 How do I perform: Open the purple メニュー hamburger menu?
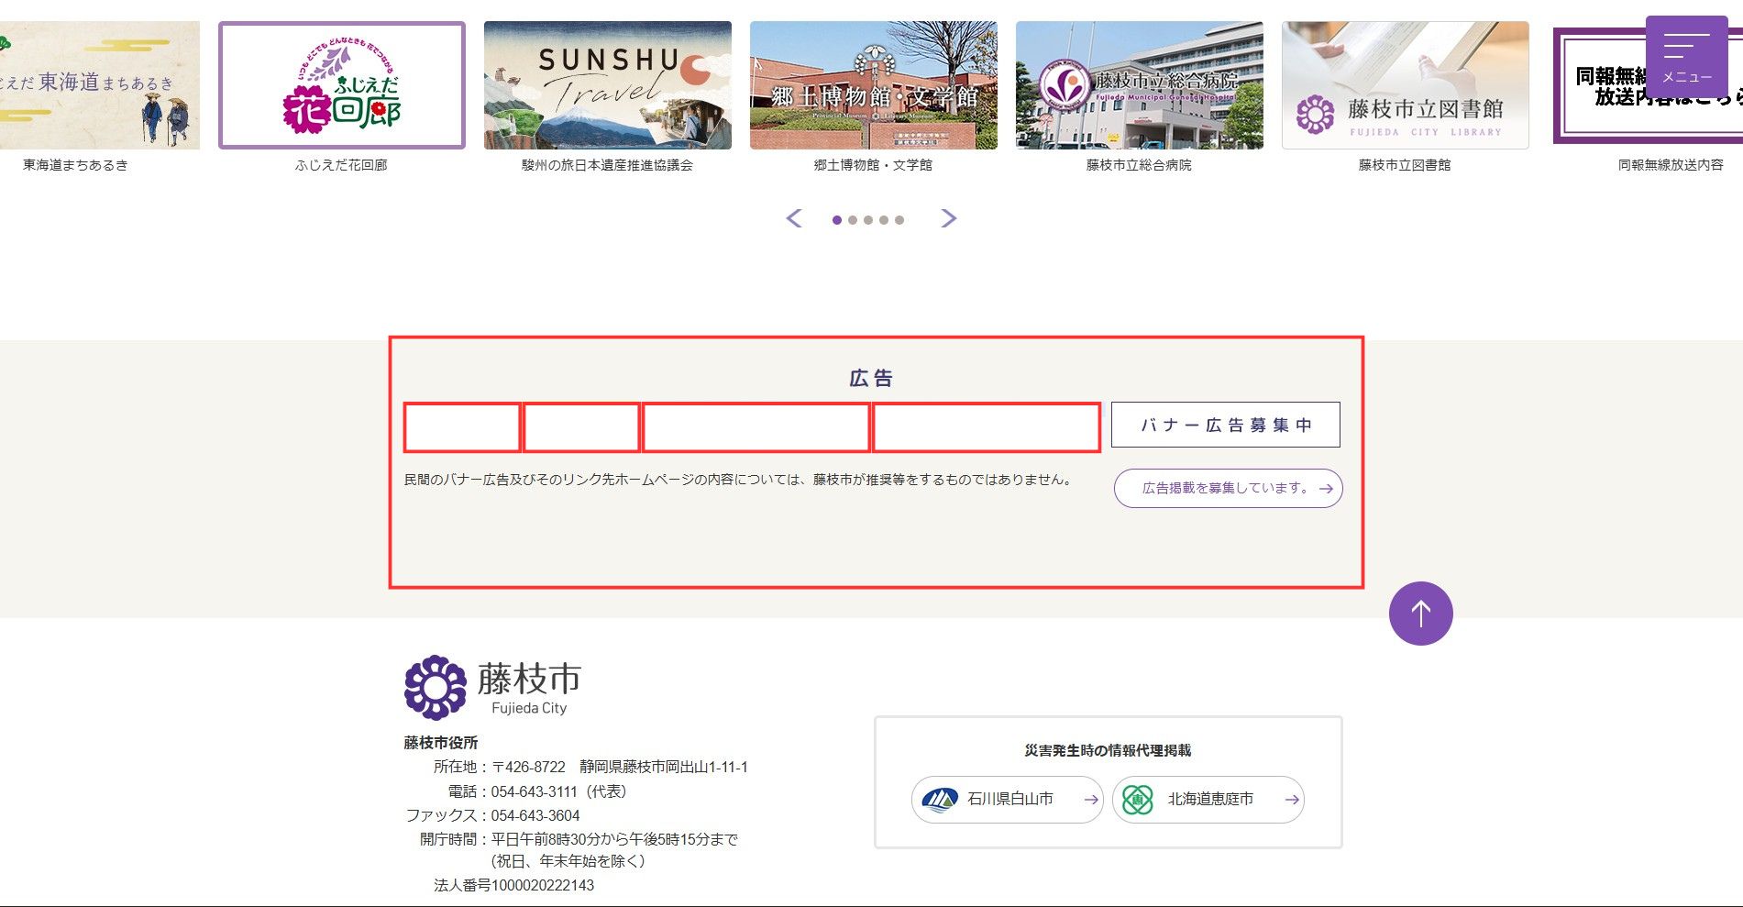pos(1686,58)
